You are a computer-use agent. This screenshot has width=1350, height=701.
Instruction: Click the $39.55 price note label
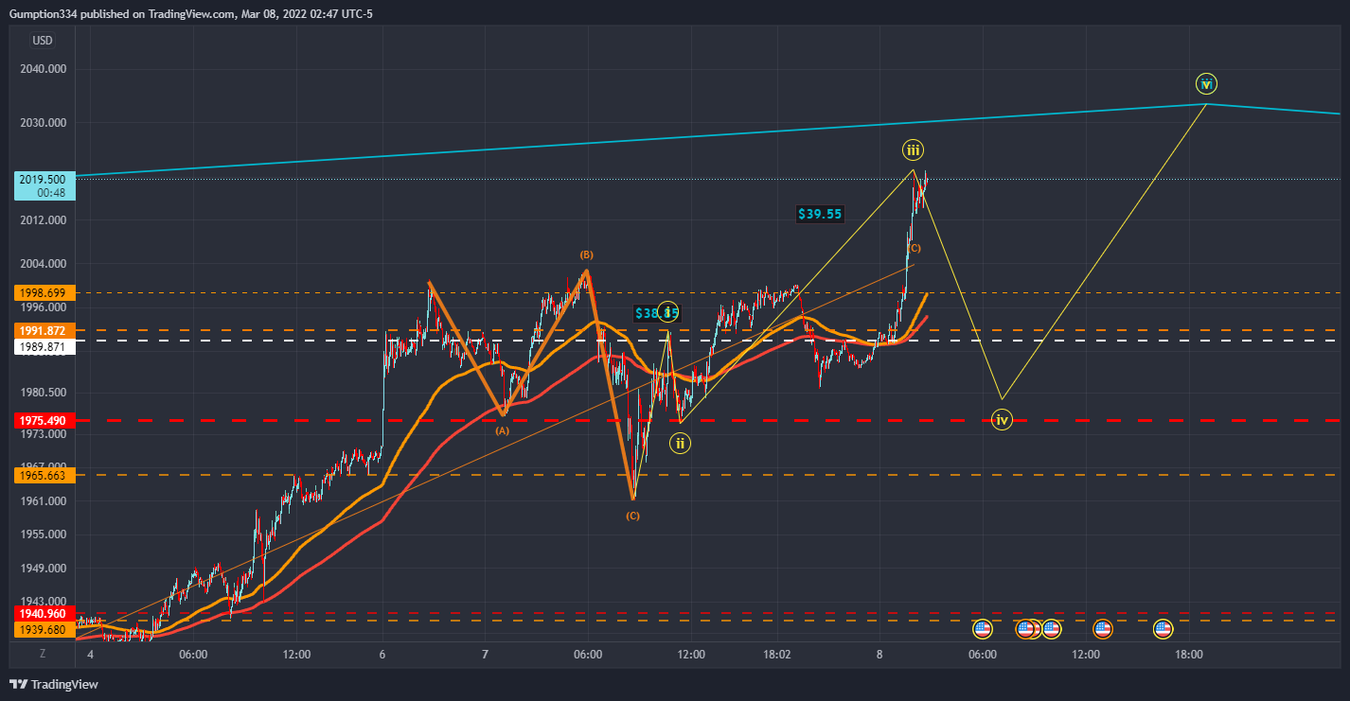click(820, 215)
